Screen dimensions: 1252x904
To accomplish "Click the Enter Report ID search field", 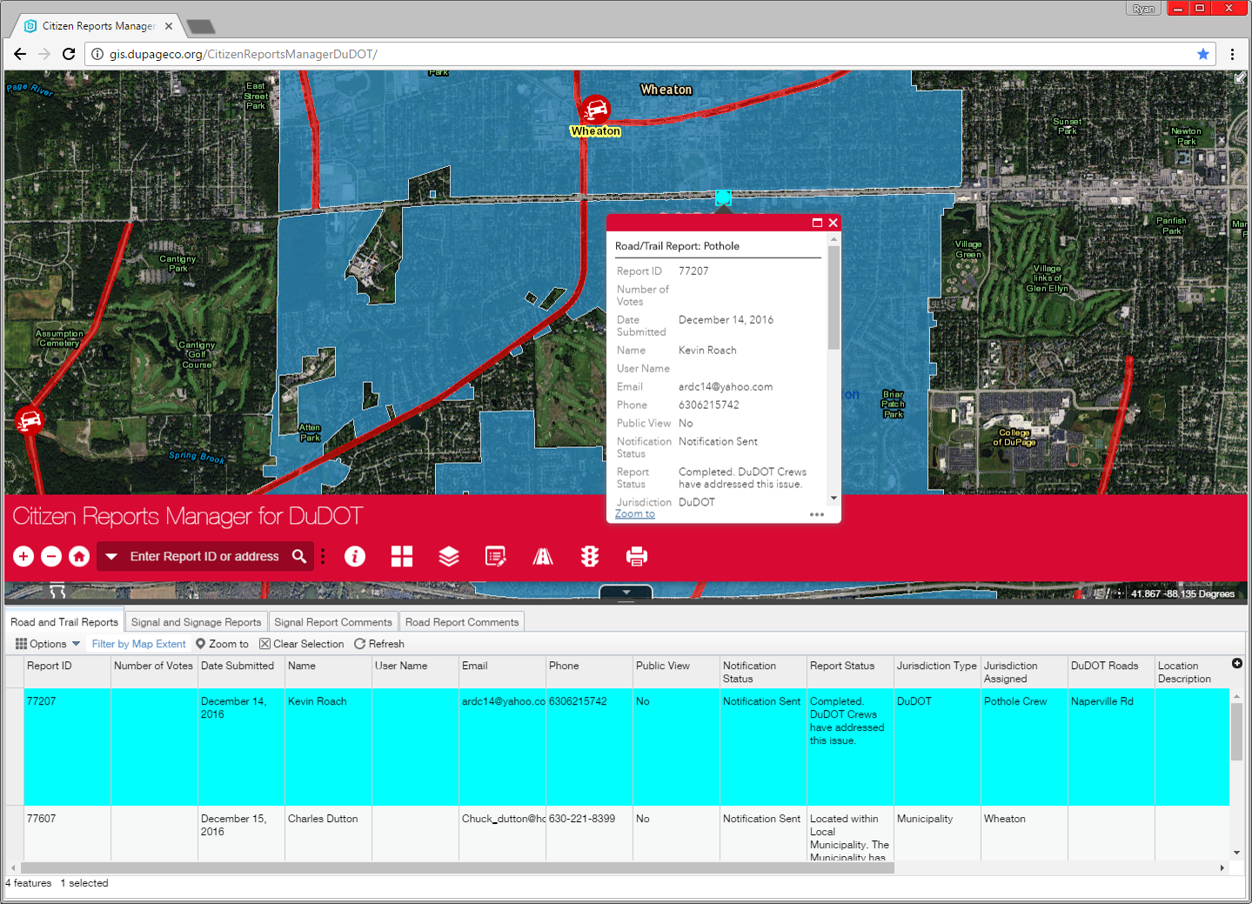I will pyautogui.click(x=204, y=557).
